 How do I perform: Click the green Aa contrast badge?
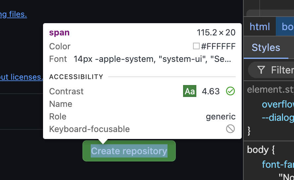click(x=190, y=91)
